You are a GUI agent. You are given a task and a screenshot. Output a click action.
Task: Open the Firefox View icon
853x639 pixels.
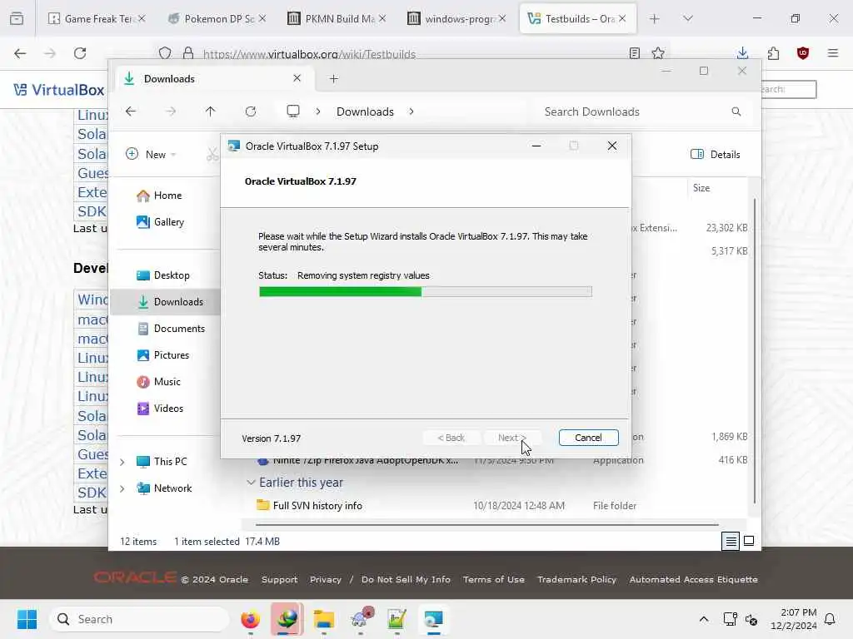(17, 18)
